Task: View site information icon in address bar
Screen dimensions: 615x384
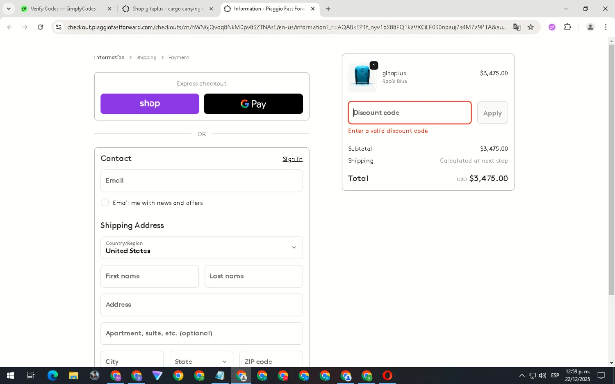Action: pyautogui.click(x=59, y=27)
